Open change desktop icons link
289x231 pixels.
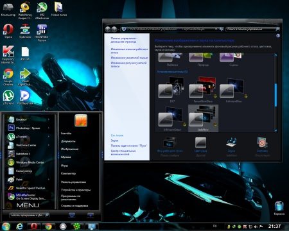pyautogui.click(x=129, y=51)
